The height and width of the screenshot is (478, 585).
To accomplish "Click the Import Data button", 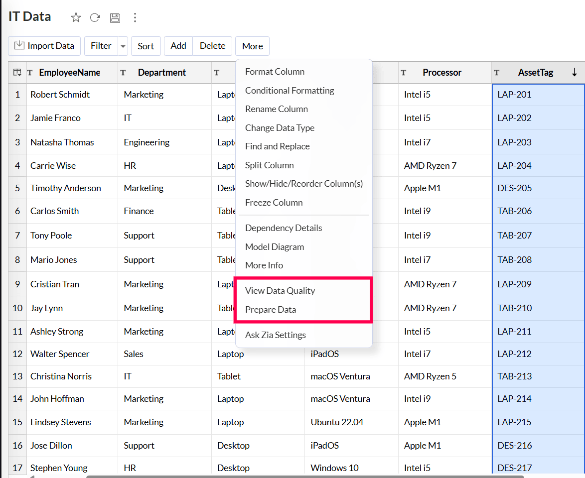I will click(x=44, y=46).
